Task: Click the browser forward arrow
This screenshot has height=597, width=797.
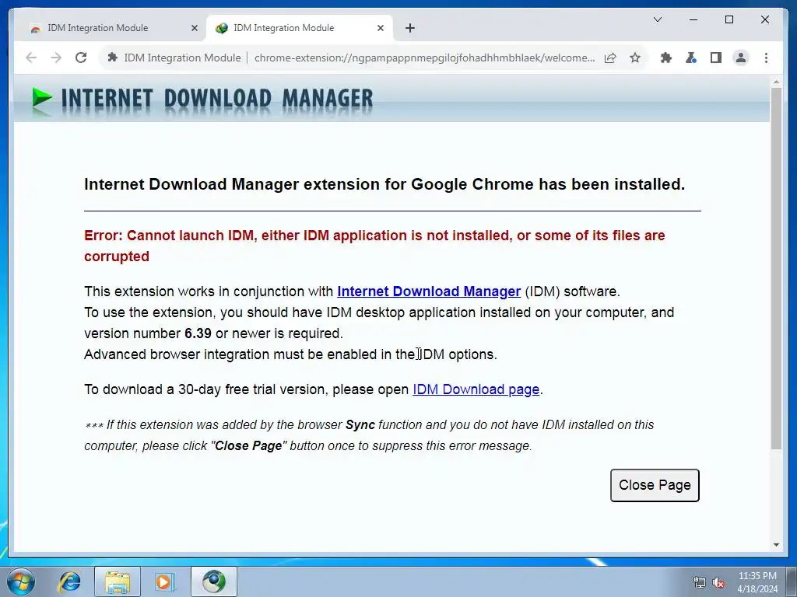Action: click(x=56, y=58)
